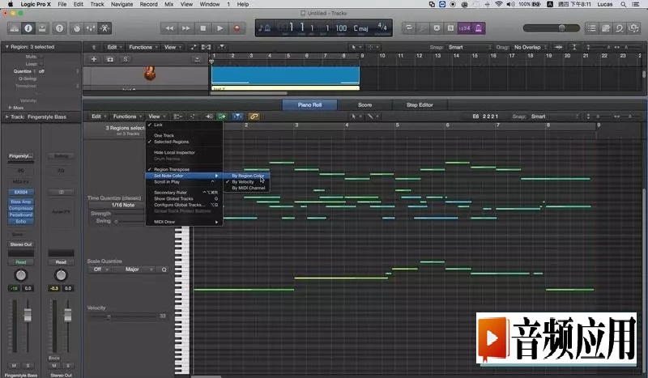
Task: Open the Toolbar button next to Inspector
Action: (x=42, y=28)
